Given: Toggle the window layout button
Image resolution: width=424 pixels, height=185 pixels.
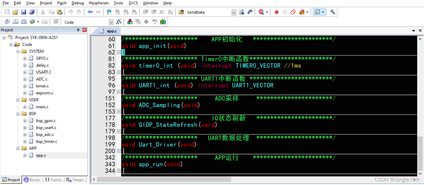Looking at the screenshot, I should [x=317, y=12].
